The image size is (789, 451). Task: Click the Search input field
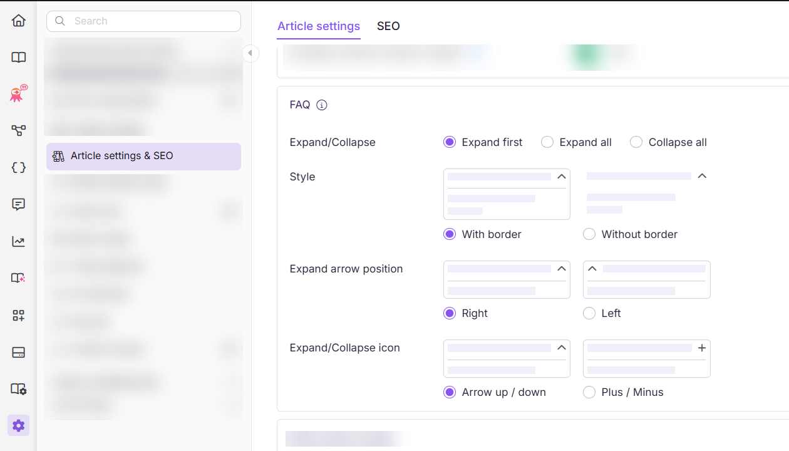(x=143, y=21)
